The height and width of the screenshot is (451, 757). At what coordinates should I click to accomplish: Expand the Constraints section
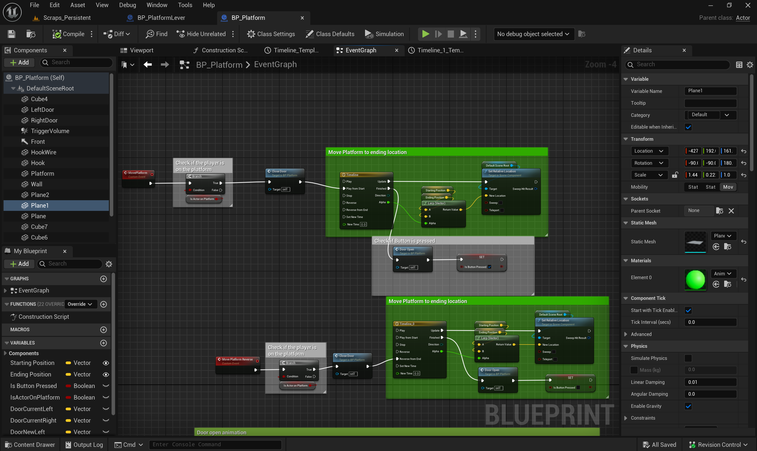[x=626, y=418]
